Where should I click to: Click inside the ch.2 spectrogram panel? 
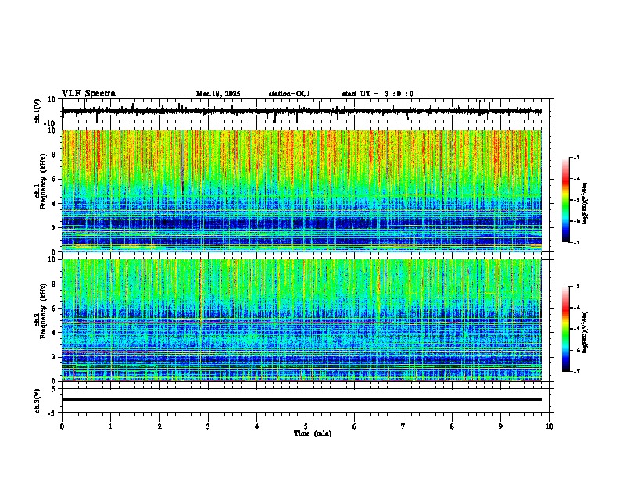tap(302, 320)
